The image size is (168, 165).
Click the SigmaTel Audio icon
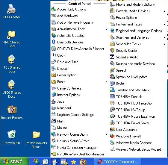[x=112, y=57]
